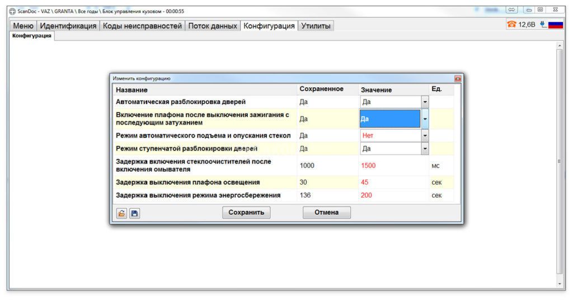Viewport: 573px width, 302px height.
Task: Open the Идентификация tab
Action: click(68, 26)
